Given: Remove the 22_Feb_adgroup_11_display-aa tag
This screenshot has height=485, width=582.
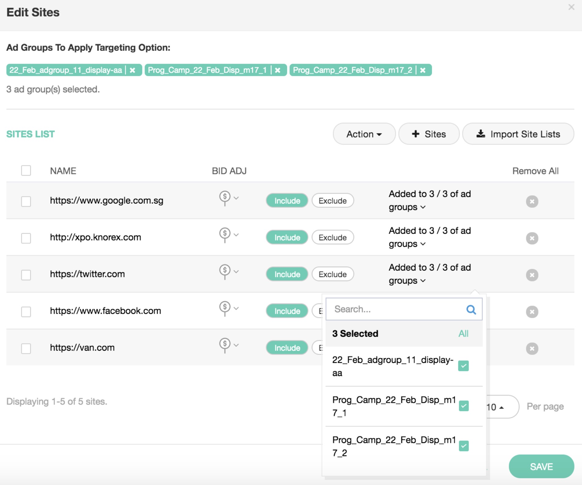Looking at the screenshot, I should [132, 70].
